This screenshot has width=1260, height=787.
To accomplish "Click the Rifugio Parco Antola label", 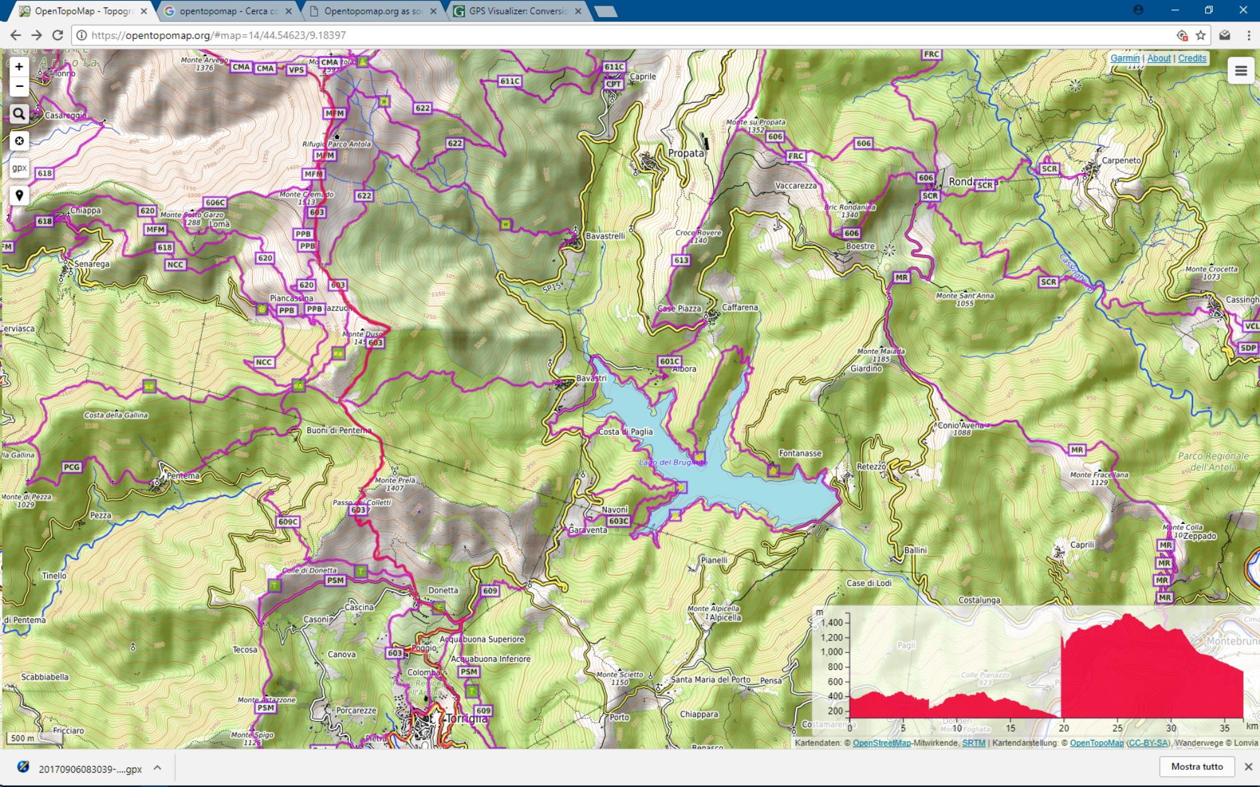I will [336, 144].
